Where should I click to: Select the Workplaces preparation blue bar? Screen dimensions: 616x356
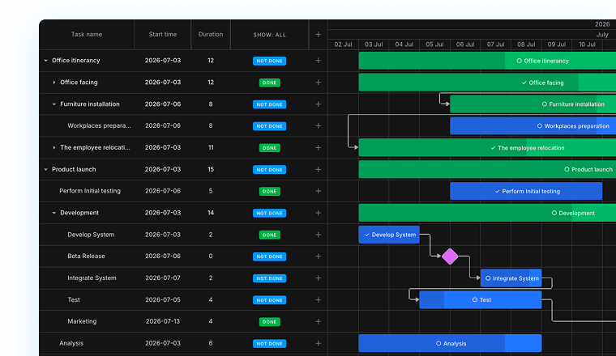click(x=533, y=126)
